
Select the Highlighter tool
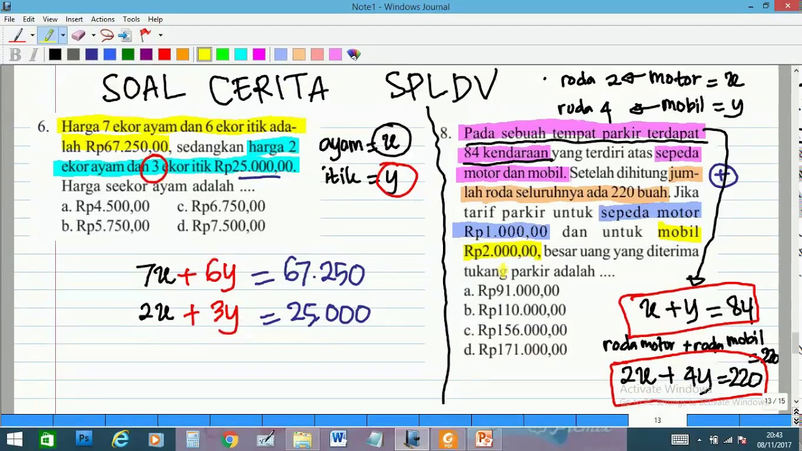point(48,35)
